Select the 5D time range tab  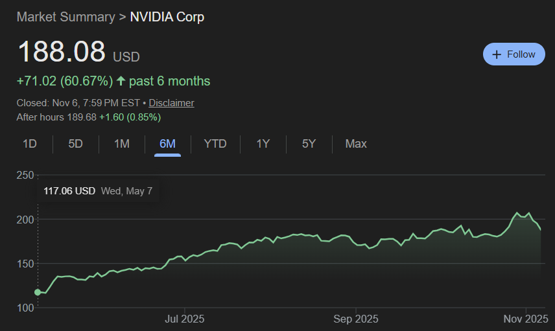click(x=76, y=144)
